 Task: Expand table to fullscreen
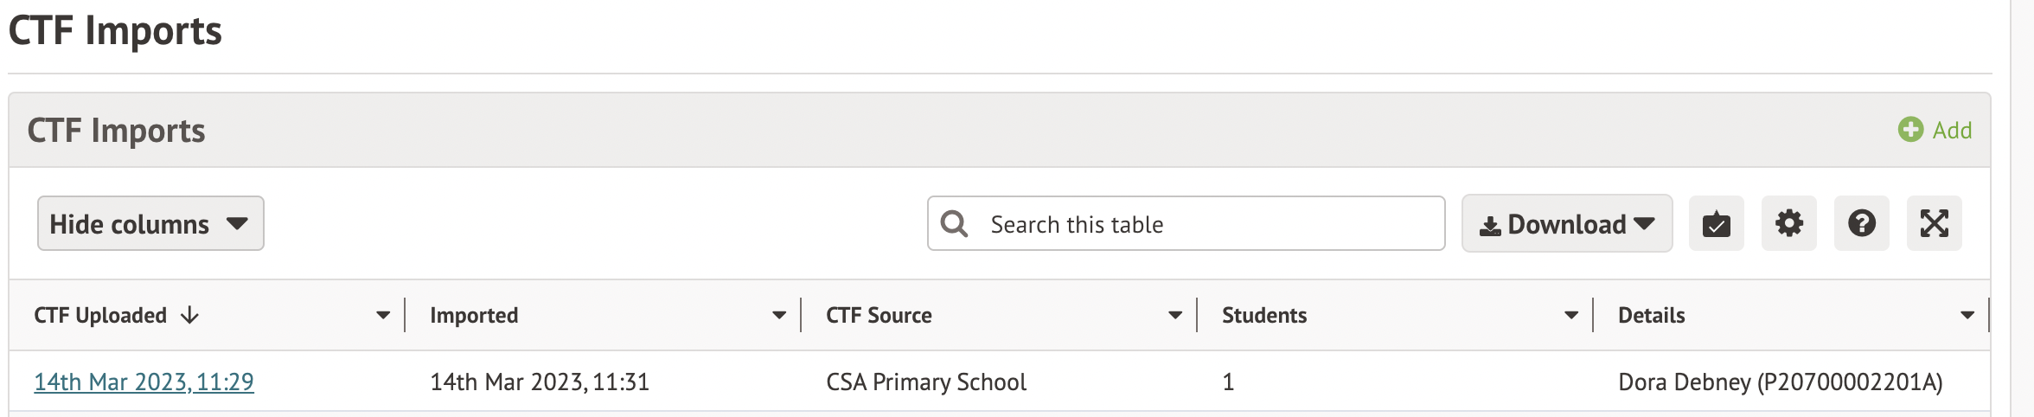[x=1934, y=224]
